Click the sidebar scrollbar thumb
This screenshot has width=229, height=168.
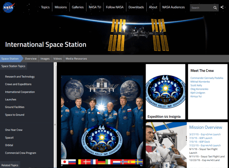pyautogui.click(x=55, y=117)
